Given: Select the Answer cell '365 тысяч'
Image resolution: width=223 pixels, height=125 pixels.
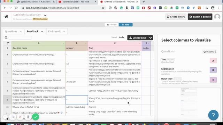Looking at the screenshot, I should click(x=77, y=82).
